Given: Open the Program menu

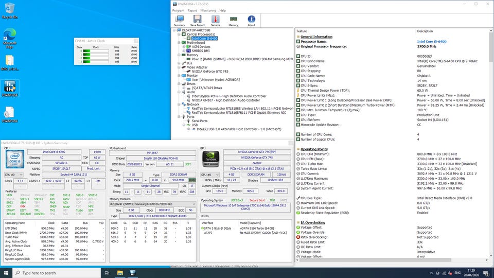Looking at the screenshot, I should pos(178,10).
